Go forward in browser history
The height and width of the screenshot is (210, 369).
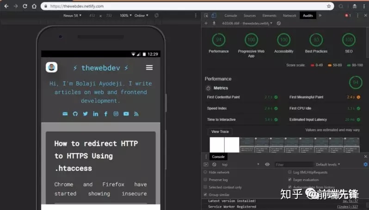(x=16, y=6)
